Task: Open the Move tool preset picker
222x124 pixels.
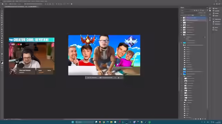Action: tap(6, 4)
